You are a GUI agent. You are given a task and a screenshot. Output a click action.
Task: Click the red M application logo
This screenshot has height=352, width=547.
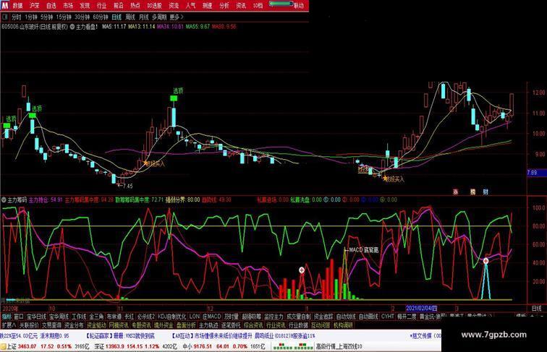5,5
